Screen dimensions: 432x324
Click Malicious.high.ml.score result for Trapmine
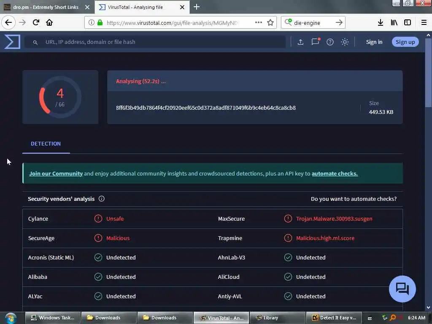coord(325,238)
